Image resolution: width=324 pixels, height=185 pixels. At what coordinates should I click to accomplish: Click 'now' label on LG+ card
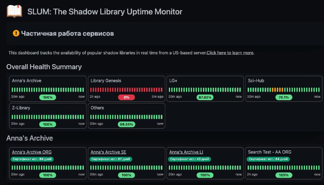click(239, 97)
